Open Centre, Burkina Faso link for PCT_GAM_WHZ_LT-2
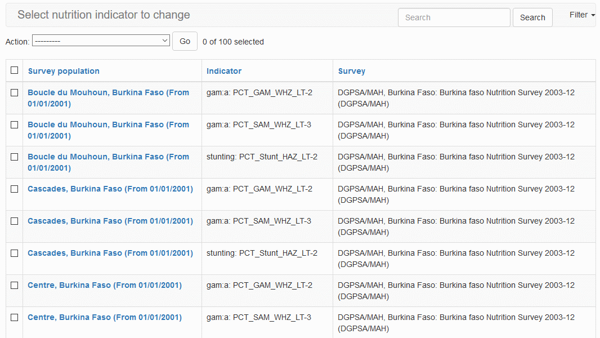Screen dimensions: 600x338 105,286
